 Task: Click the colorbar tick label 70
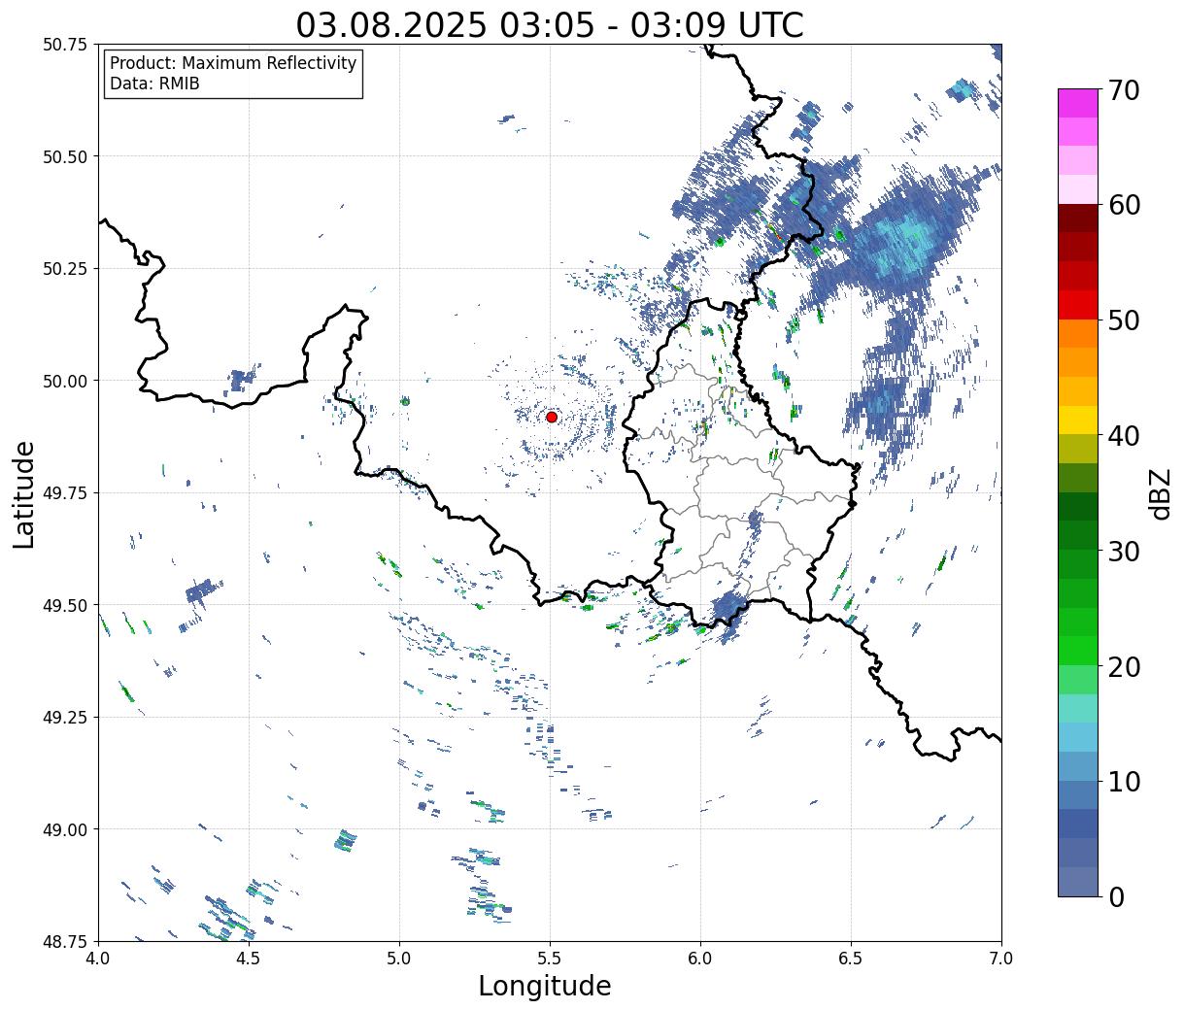click(1124, 90)
